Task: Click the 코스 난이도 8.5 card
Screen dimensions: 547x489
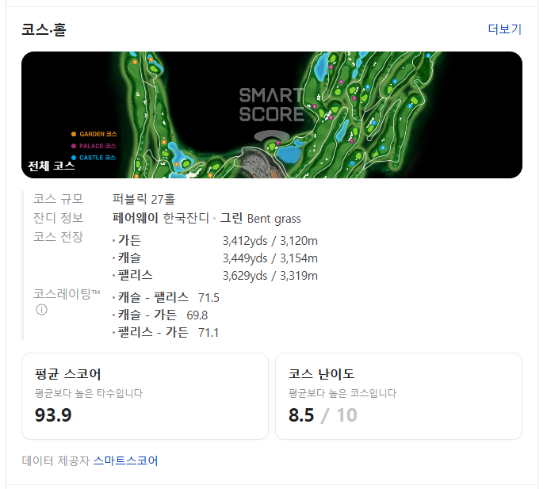Action: pos(399,396)
